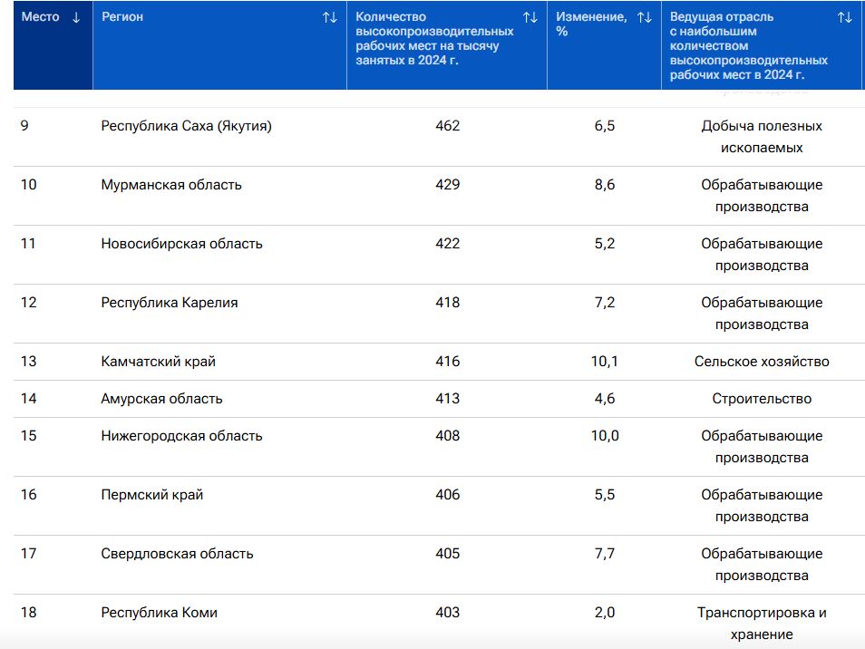Click the Изменение, % header label
Image resolution: width=865 pixels, height=649 pixels.
pyautogui.click(x=591, y=24)
